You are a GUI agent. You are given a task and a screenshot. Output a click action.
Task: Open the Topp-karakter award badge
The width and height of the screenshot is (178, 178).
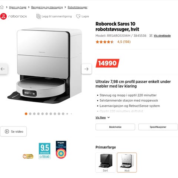point(61,149)
